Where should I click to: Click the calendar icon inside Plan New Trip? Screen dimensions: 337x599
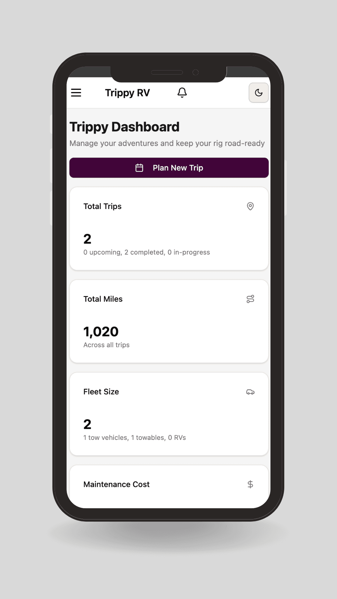[x=139, y=168]
